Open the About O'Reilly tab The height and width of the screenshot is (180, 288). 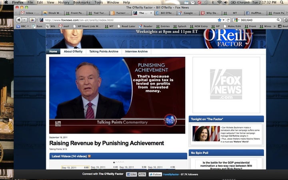click(x=73, y=52)
